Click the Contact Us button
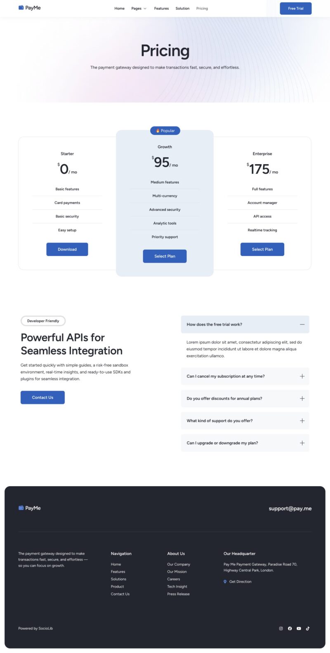The image size is (330, 653). [42, 397]
